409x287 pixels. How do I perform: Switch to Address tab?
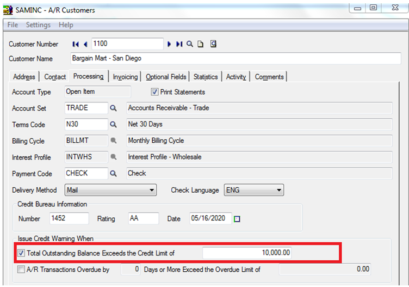[24, 77]
